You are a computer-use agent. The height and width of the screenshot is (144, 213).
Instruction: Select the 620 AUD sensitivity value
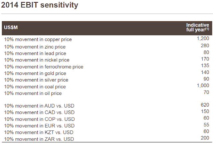point(205,105)
